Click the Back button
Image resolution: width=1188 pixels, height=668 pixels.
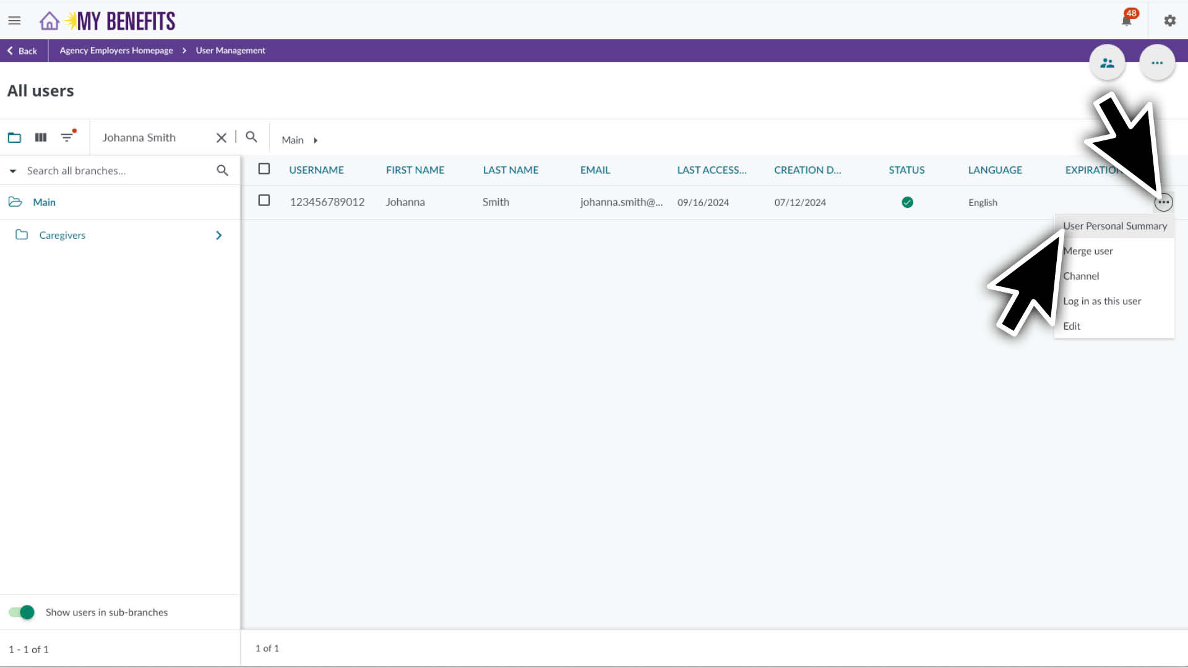(x=22, y=50)
